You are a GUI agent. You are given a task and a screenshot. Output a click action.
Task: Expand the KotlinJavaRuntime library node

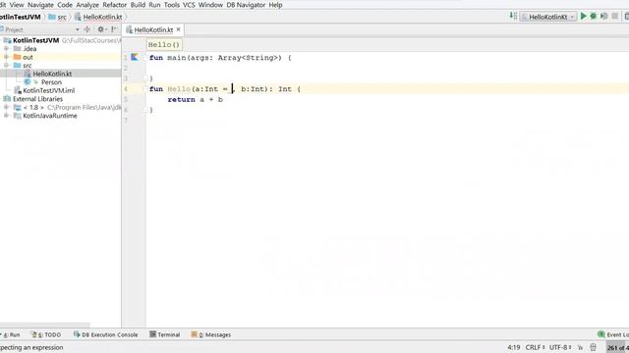(x=6, y=116)
